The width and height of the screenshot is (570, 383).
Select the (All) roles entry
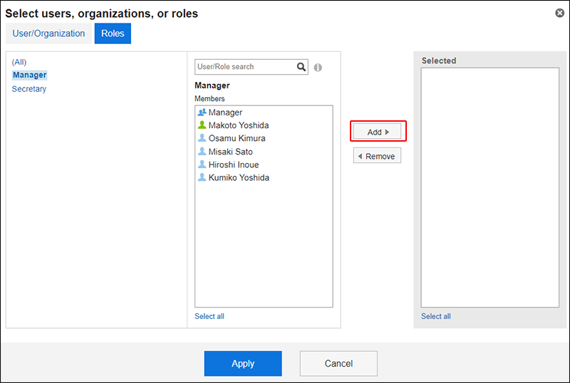point(19,62)
